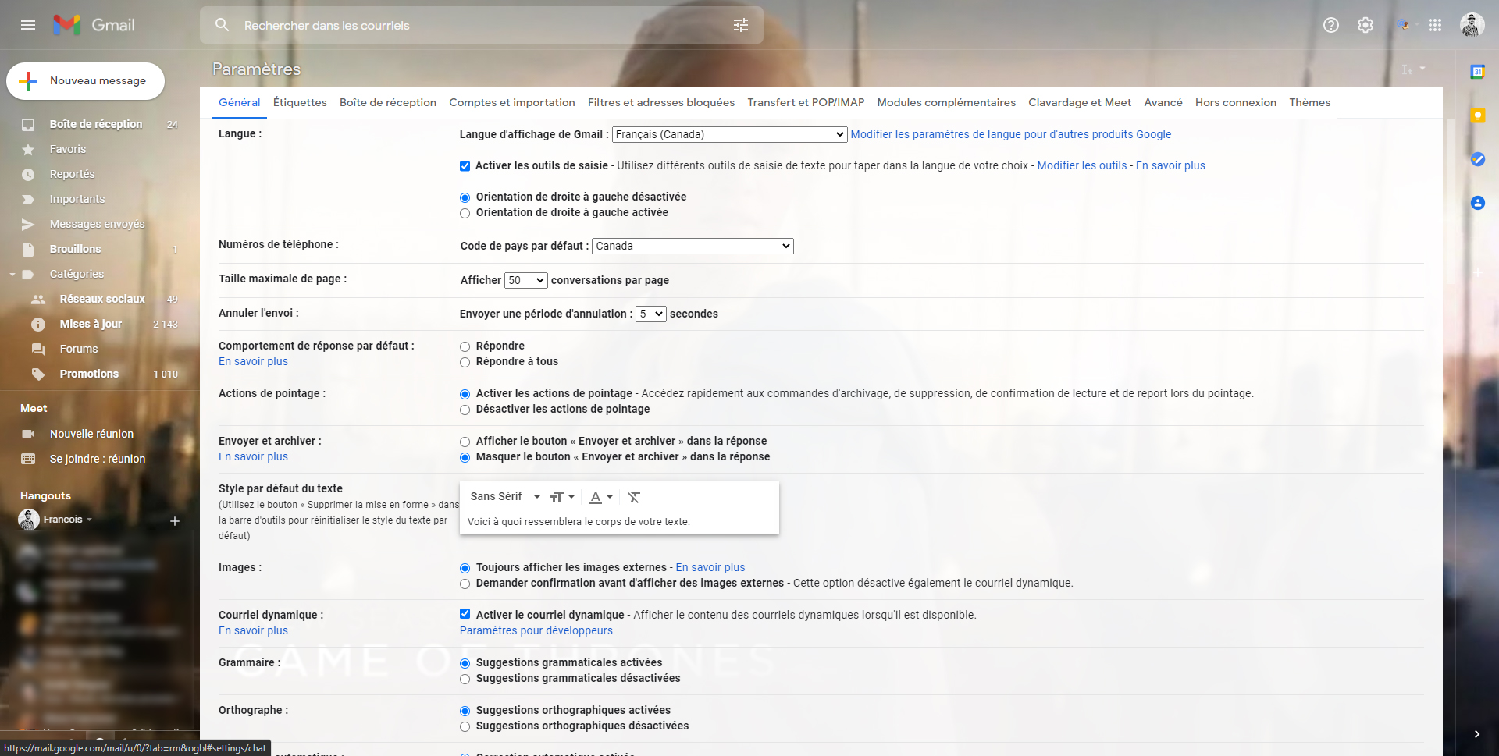Click the Brouillons file icon
The image size is (1499, 756).
(x=28, y=249)
